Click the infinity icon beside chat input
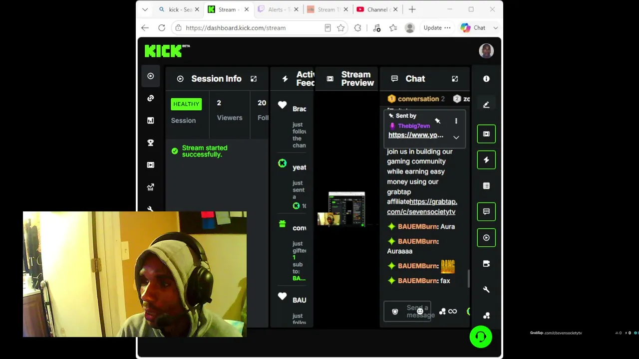Viewport: 639px width, 359px height. [x=452, y=312]
